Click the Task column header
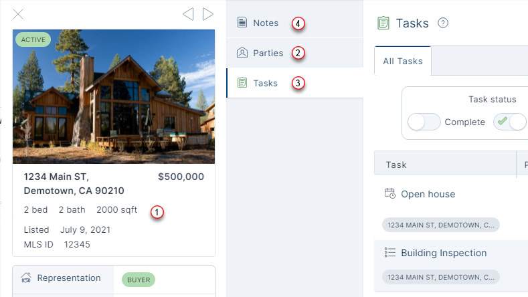The image size is (528, 297). click(396, 165)
